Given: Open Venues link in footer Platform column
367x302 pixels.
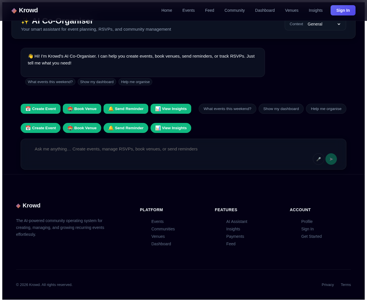Looking at the screenshot, I should coord(158,236).
